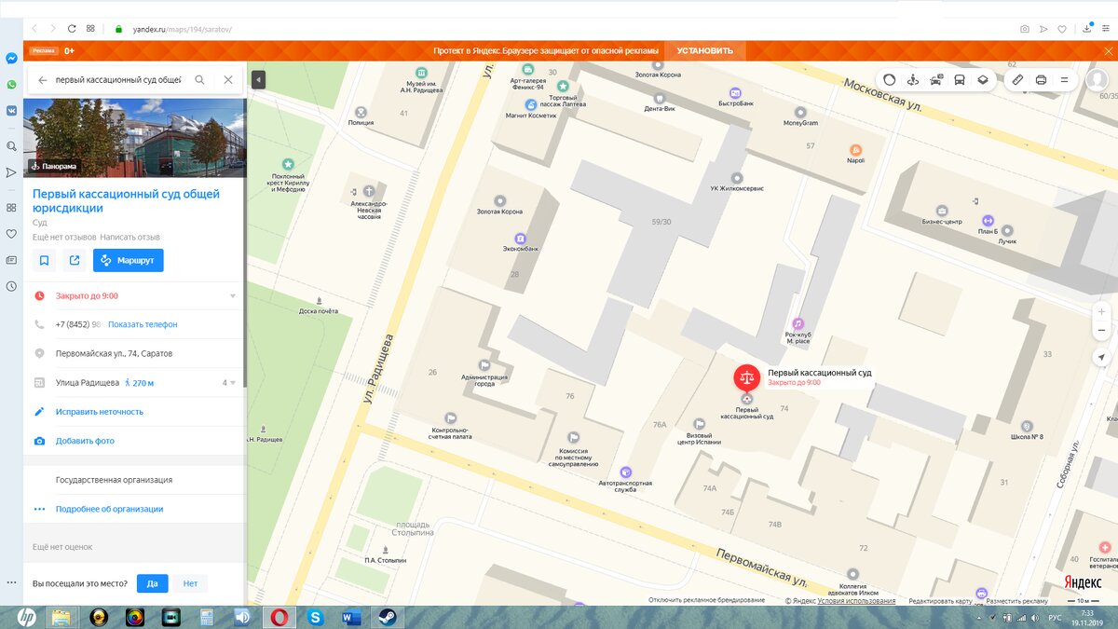The width and height of the screenshot is (1118, 629).
Task: Switch input language РУС in tray
Action: click(x=1055, y=617)
